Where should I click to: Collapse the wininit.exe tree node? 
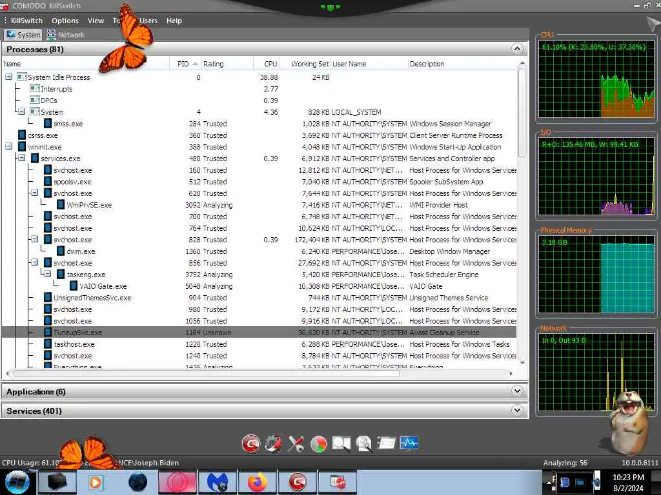point(9,146)
